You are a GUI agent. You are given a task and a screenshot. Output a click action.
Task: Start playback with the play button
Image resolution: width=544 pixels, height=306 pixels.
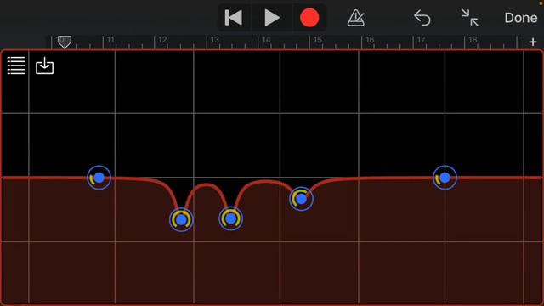[272, 18]
